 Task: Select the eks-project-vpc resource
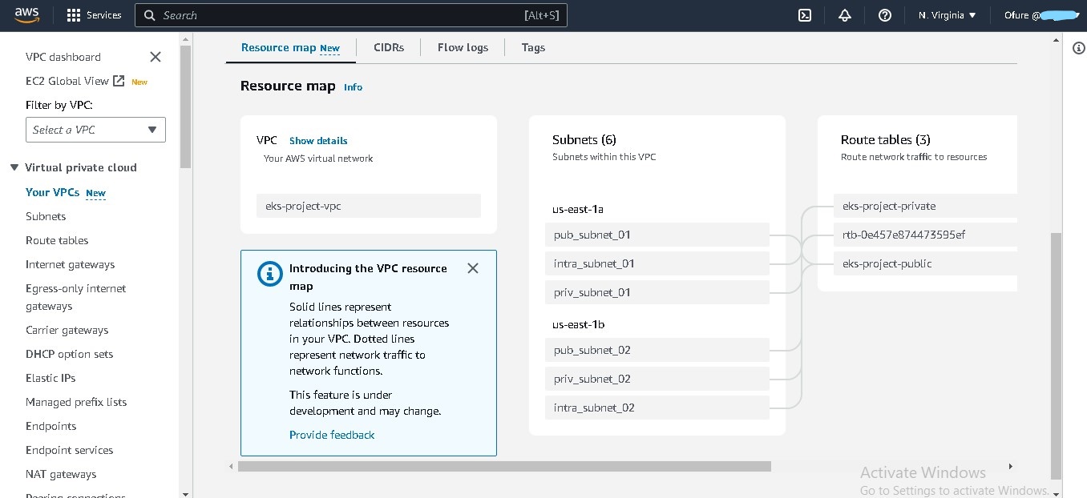[x=369, y=206]
